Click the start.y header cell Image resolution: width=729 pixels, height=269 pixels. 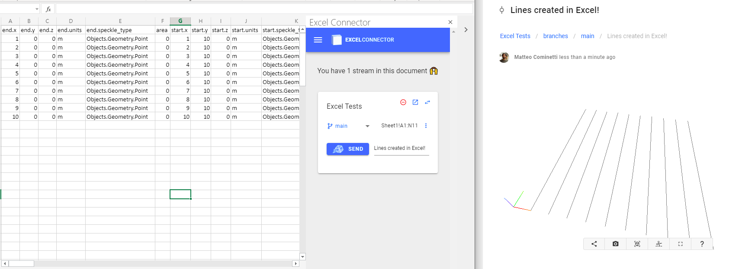point(201,30)
